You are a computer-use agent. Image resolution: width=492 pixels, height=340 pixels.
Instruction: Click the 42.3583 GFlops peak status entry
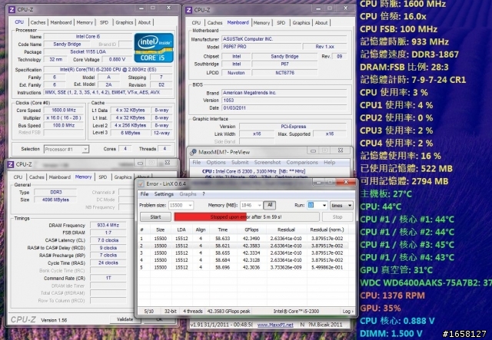(x=229, y=311)
